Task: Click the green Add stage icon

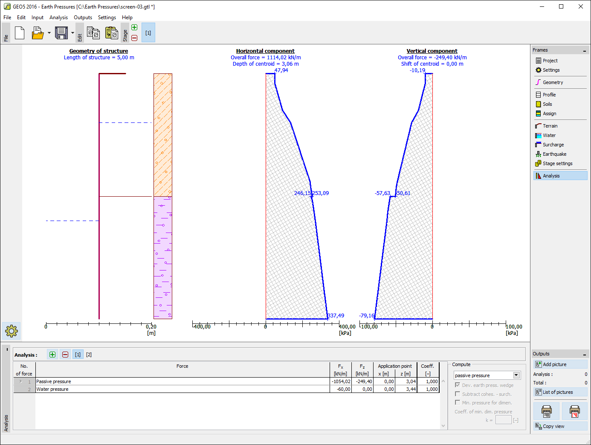Action: [x=134, y=27]
